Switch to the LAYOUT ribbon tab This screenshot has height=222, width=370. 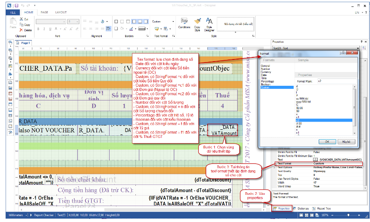coord(61,12)
